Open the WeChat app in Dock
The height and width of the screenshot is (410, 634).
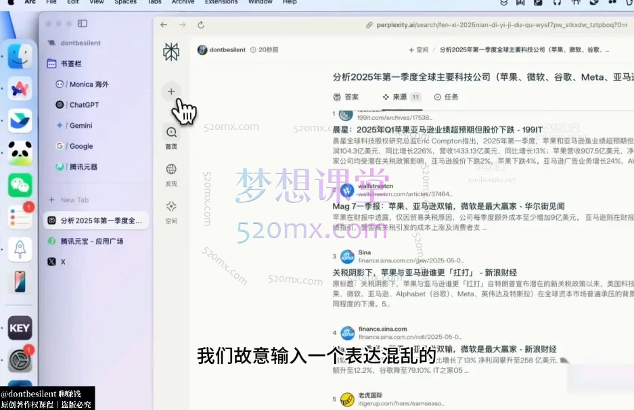pyautogui.click(x=20, y=185)
